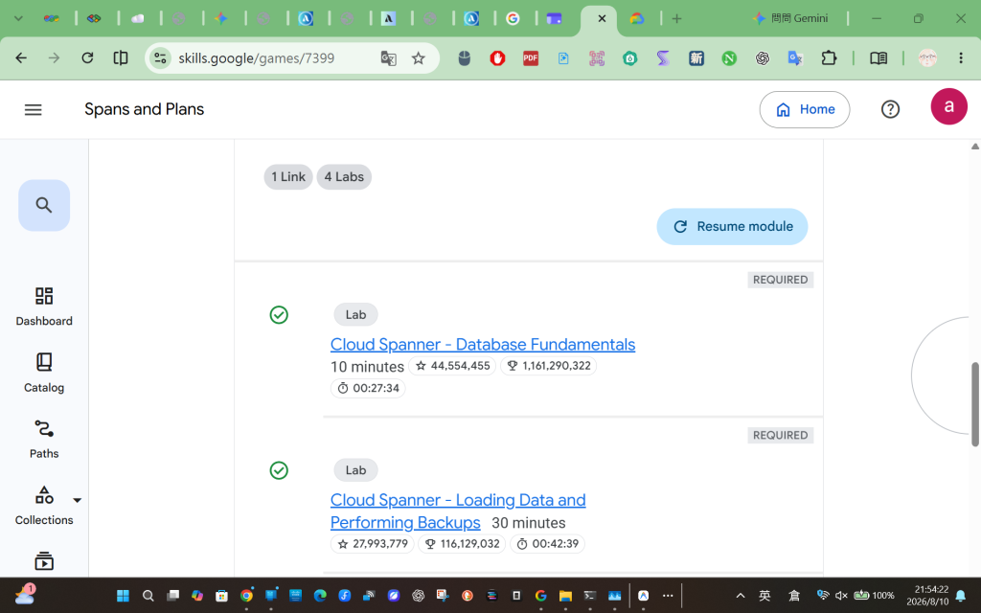Open Chrome from the taskbar
This screenshot has width=981, height=613.
point(246,596)
